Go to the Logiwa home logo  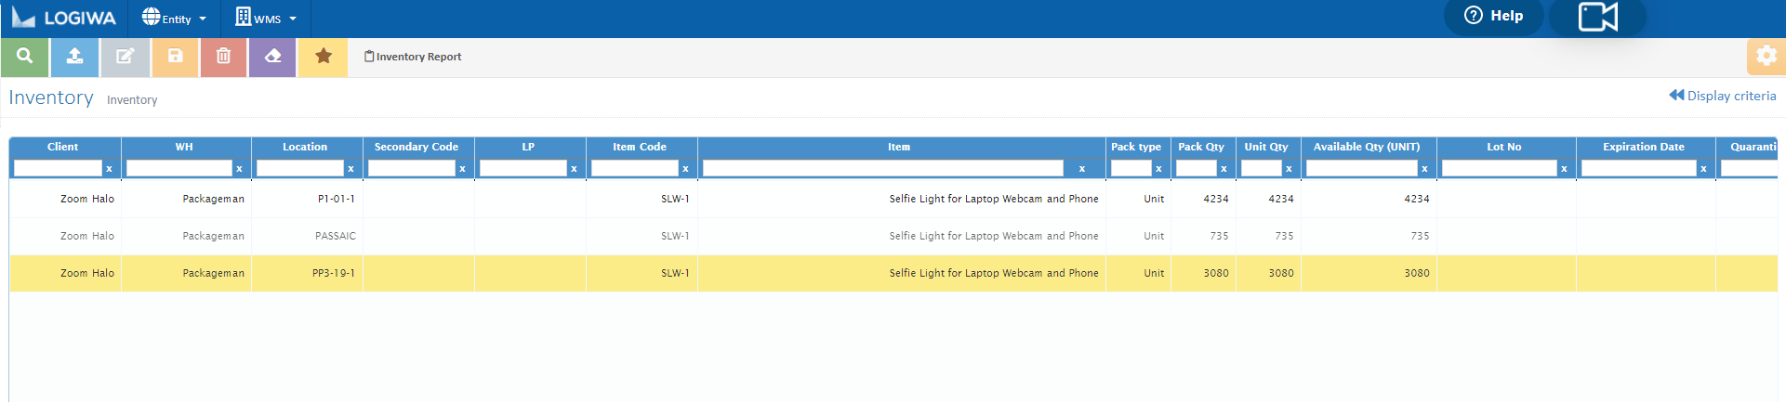[x=64, y=19]
